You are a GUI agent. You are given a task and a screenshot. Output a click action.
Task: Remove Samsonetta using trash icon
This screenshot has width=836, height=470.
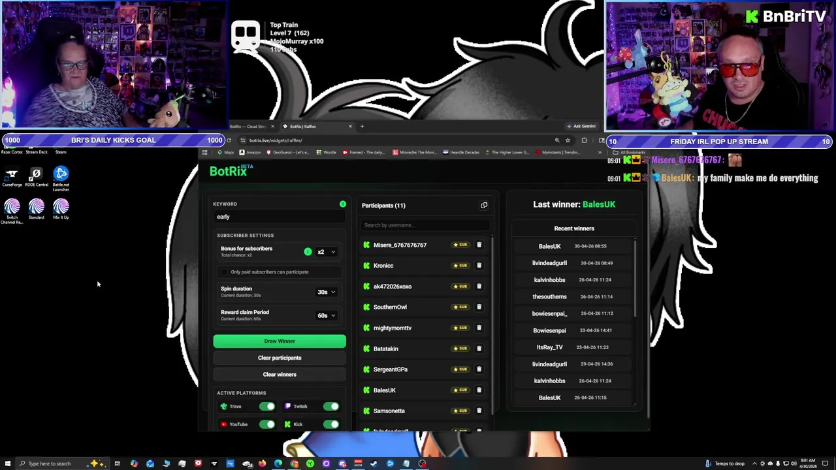pos(479,411)
